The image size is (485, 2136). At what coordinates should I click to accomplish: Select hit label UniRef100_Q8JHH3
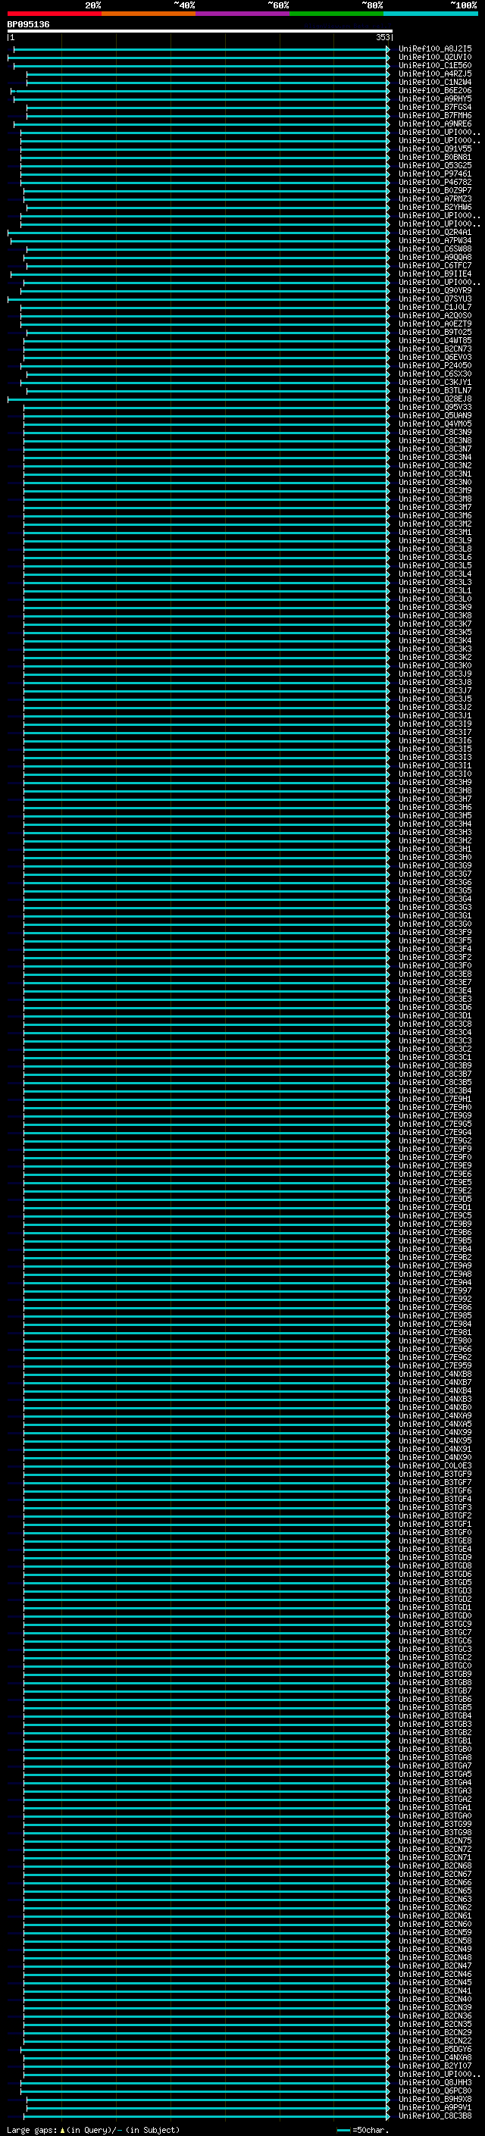435,2082
